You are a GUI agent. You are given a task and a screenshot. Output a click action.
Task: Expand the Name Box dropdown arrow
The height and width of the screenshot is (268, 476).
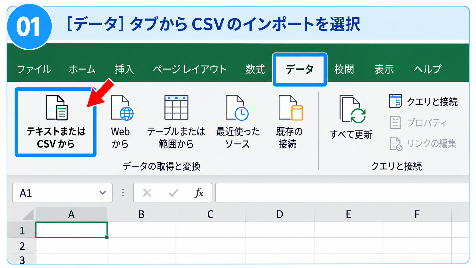click(x=103, y=193)
